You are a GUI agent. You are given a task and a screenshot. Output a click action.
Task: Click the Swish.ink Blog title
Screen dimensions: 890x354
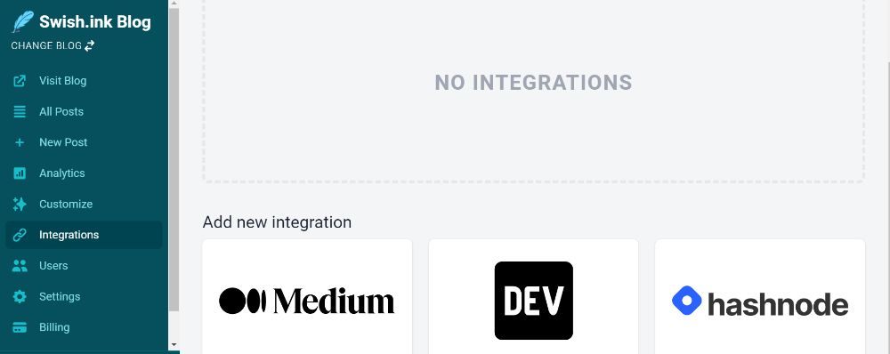(95, 22)
